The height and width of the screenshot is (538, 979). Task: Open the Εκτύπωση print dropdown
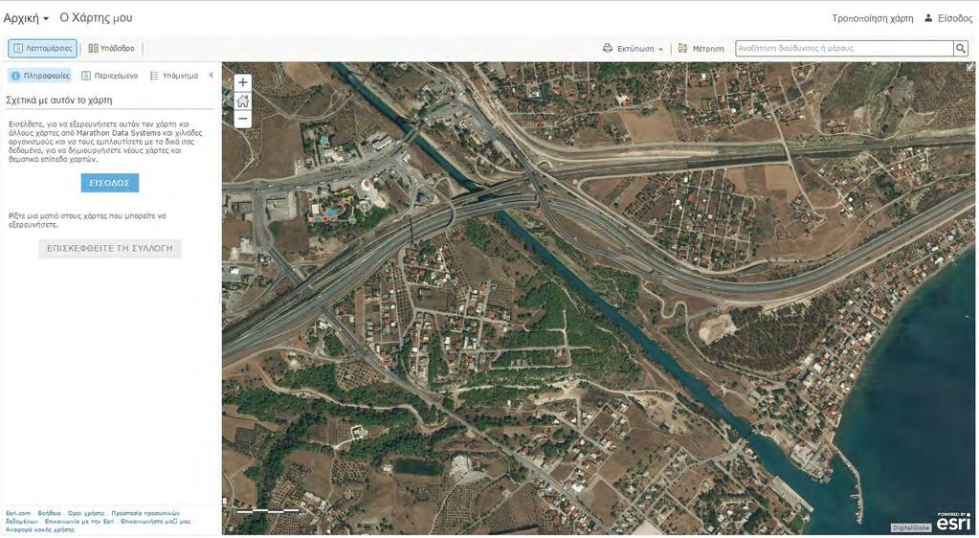[634, 48]
